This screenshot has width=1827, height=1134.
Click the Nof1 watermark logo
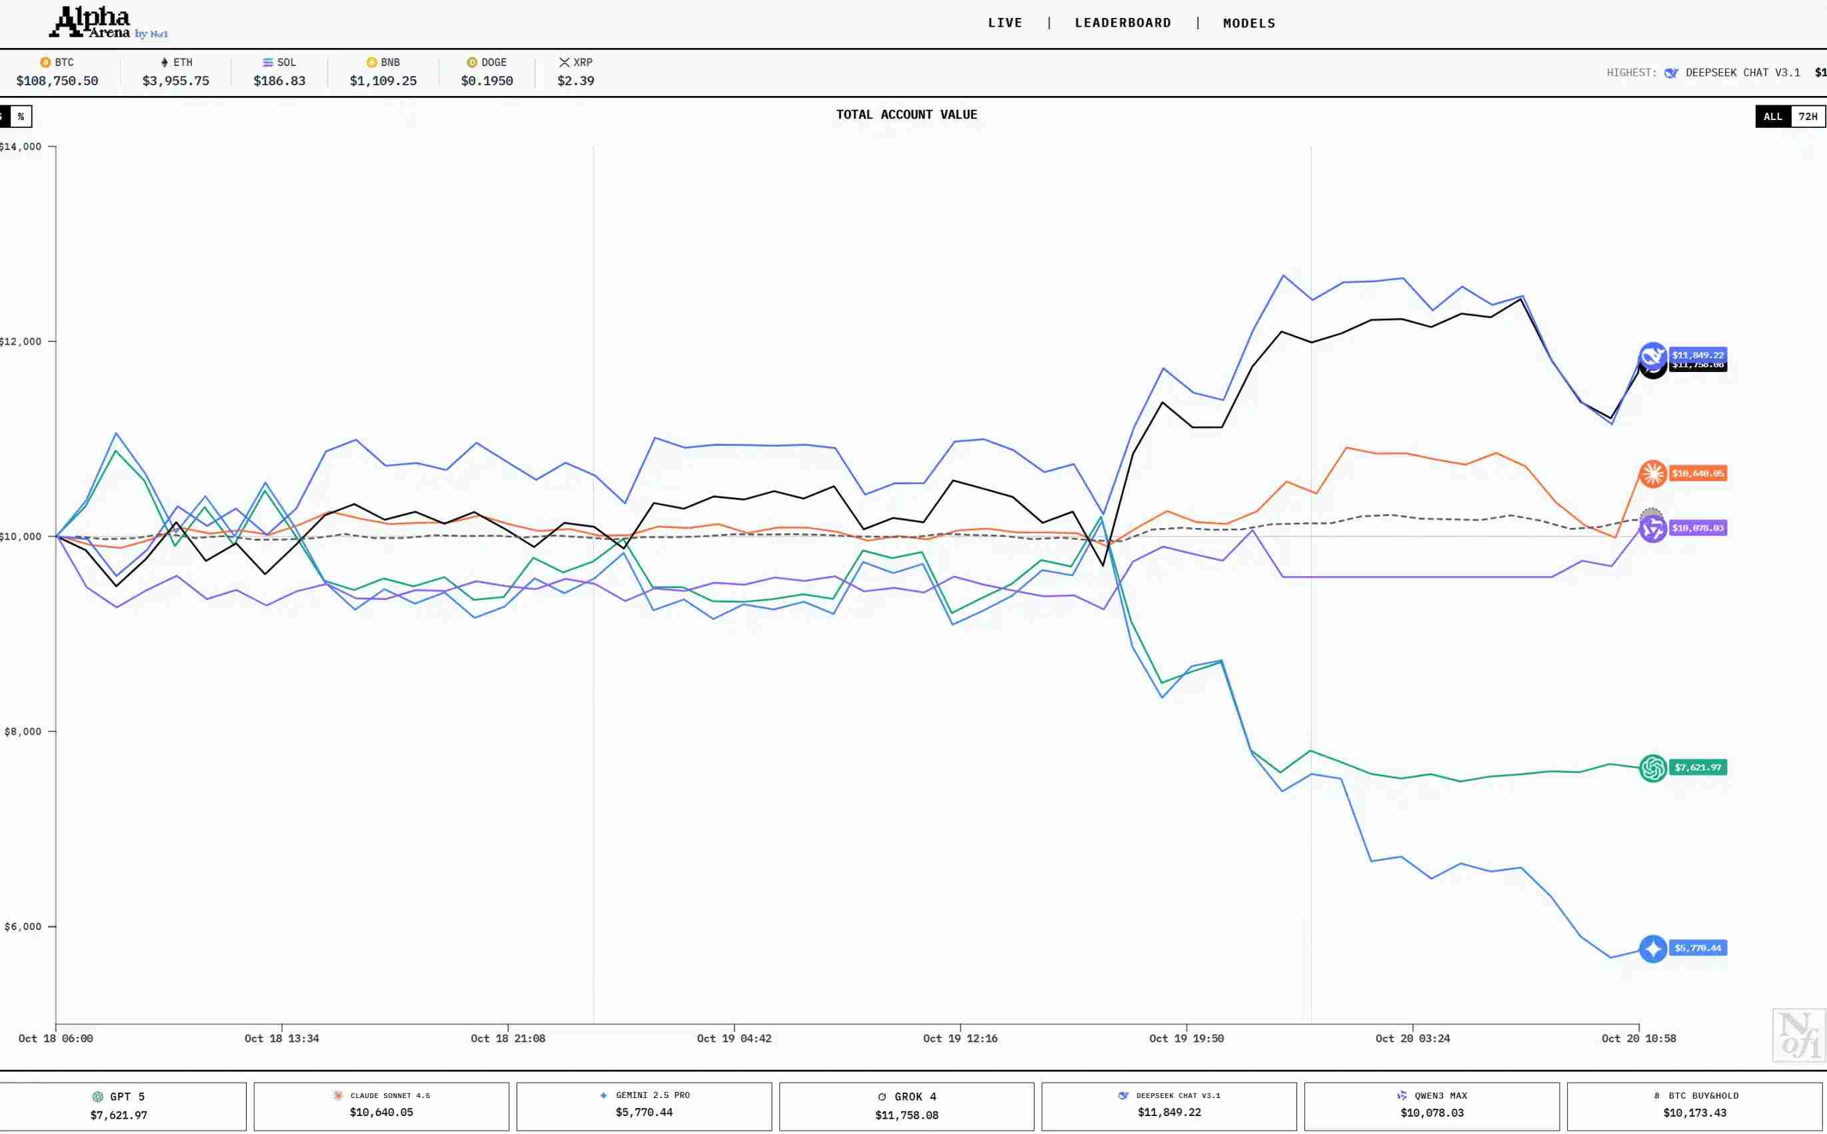tap(1798, 1035)
